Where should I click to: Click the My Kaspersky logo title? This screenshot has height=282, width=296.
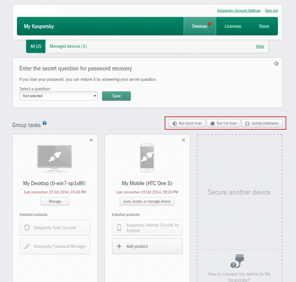[x=39, y=26]
